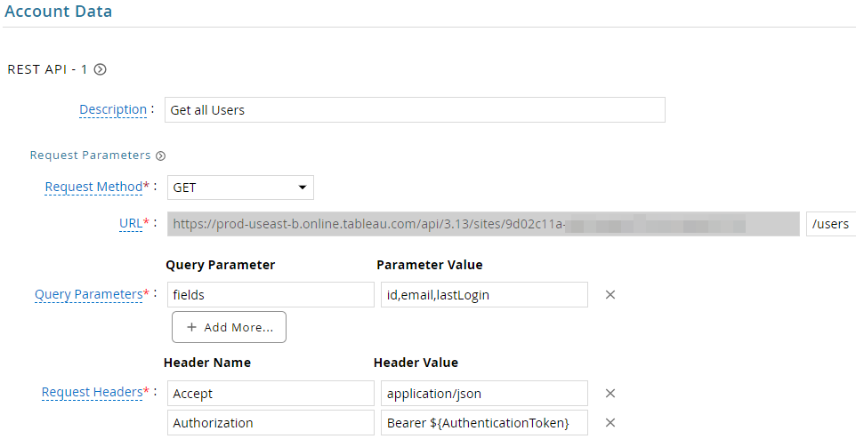Edit the Bearer AuthenticationToken header value

[484, 423]
